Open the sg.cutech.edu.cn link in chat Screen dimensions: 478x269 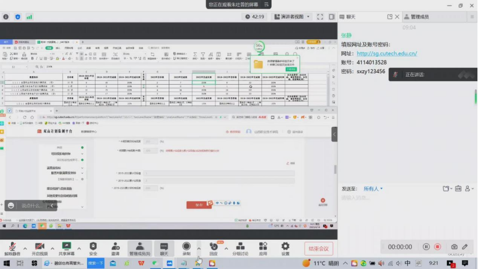point(386,54)
